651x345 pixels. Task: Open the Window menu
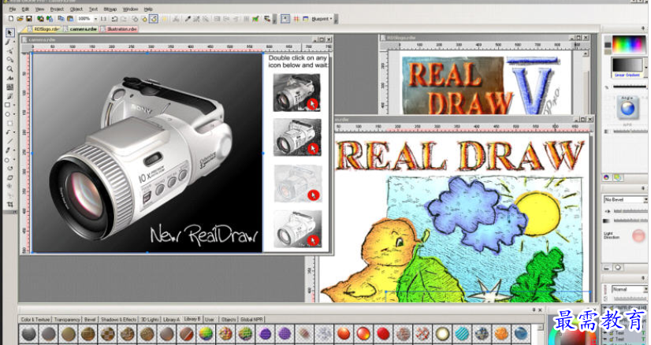(x=130, y=9)
